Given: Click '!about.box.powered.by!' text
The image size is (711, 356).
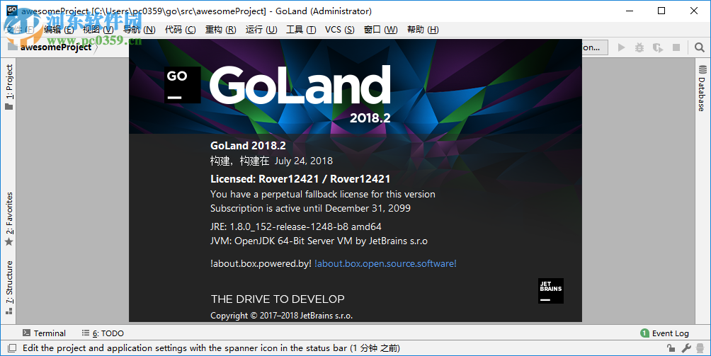Looking at the screenshot, I should [x=261, y=263].
